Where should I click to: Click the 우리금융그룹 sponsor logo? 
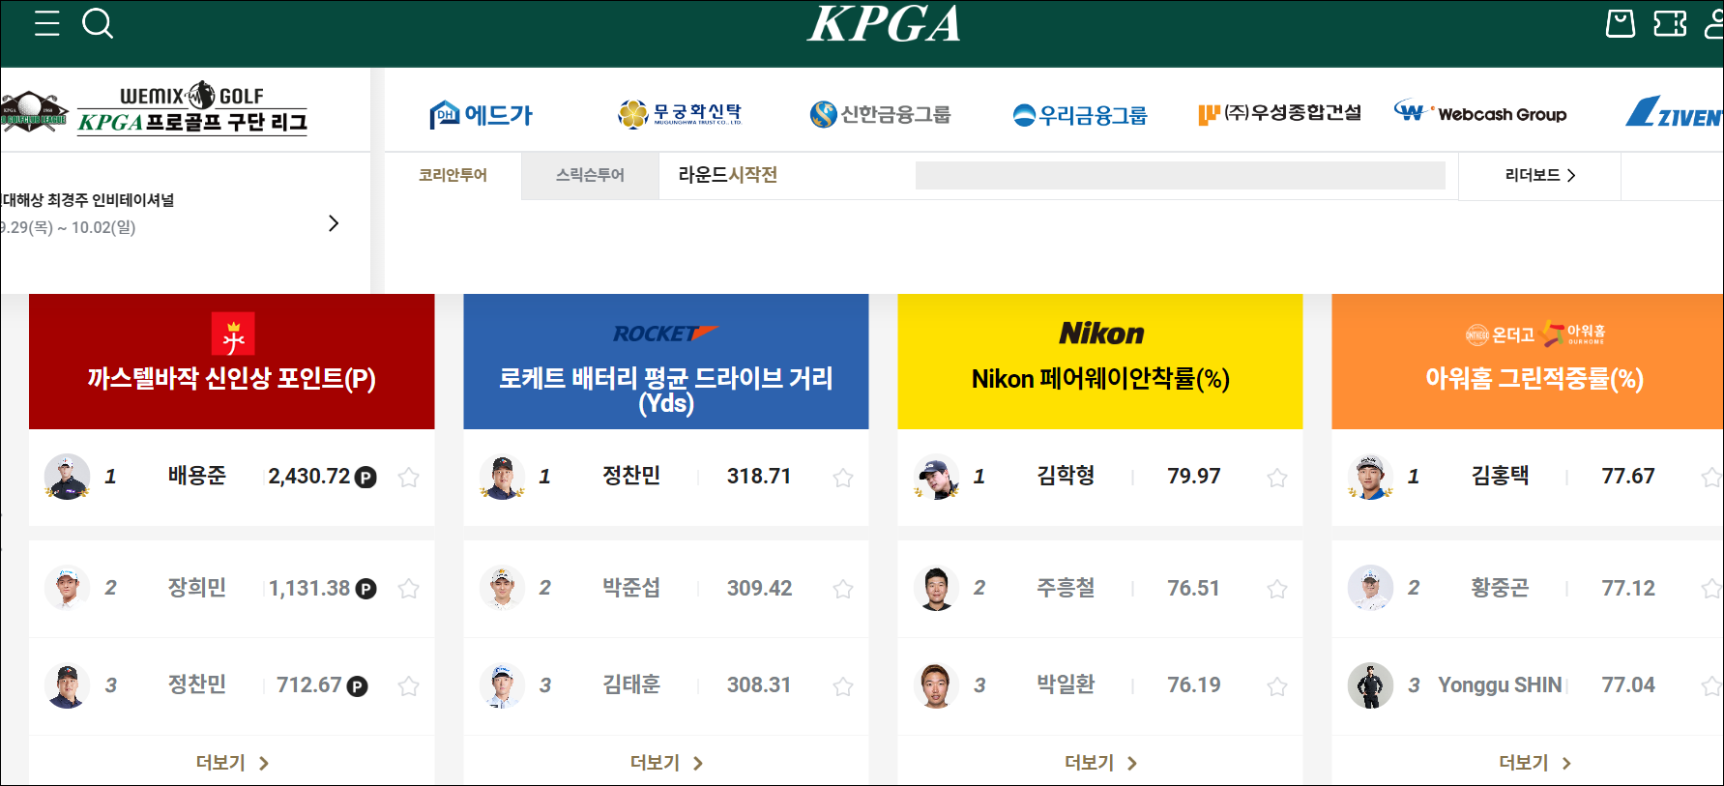(x=1080, y=115)
